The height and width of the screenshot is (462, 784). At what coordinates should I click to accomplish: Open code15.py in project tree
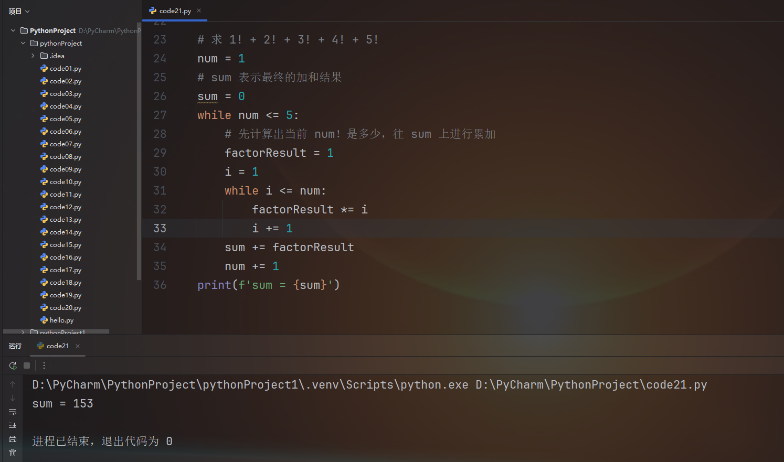coord(61,245)
